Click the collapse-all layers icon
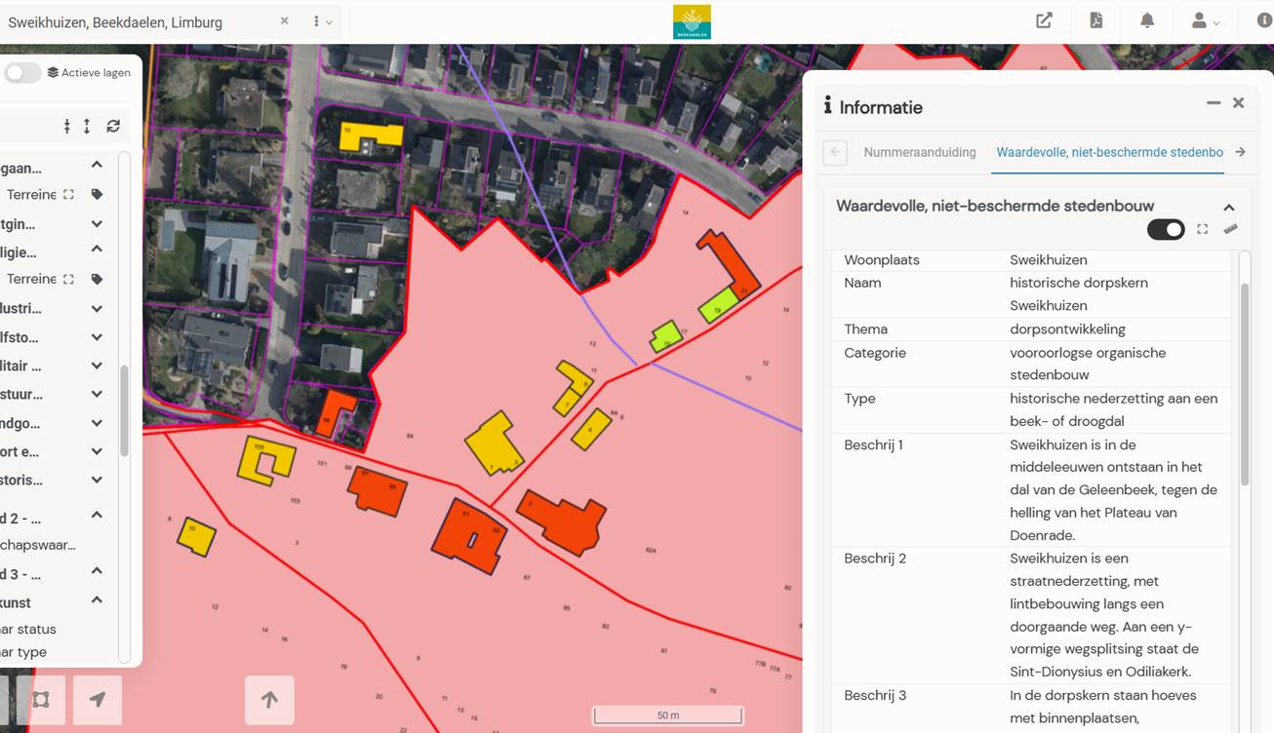Viewport: 1274px width, 733px height. [67, 126]
